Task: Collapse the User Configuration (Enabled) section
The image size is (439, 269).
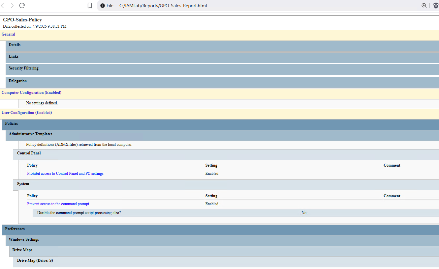Action: tap(27, 112)
